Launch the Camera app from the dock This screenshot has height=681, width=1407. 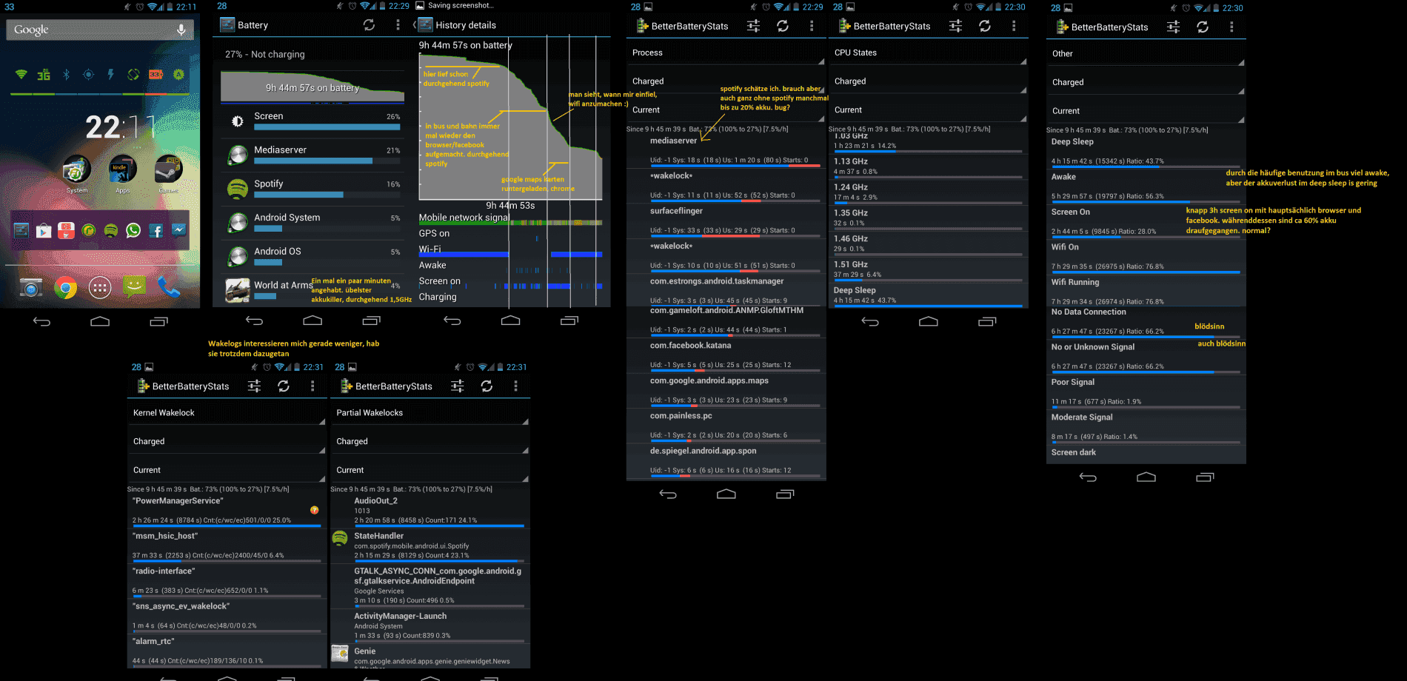pos(30,287)
